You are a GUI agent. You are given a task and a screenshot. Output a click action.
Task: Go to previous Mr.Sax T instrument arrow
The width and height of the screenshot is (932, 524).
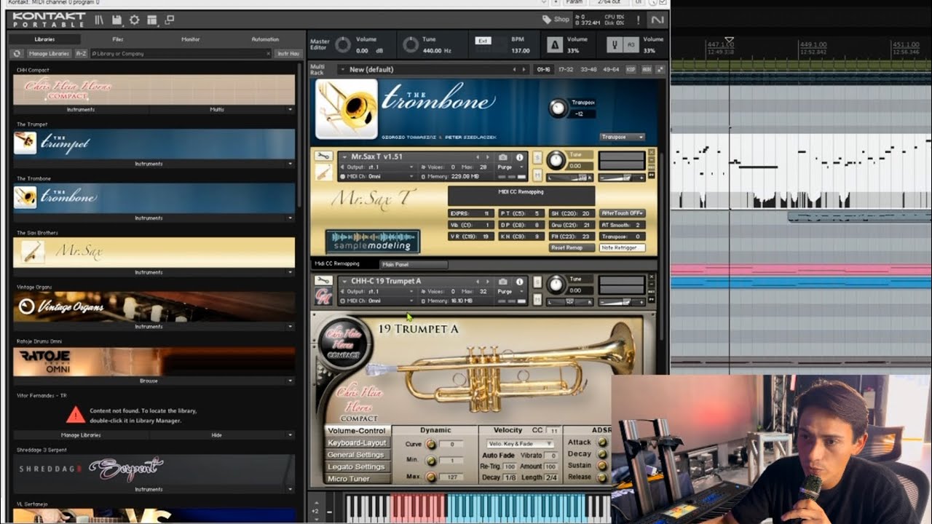[x=478, y=157]
